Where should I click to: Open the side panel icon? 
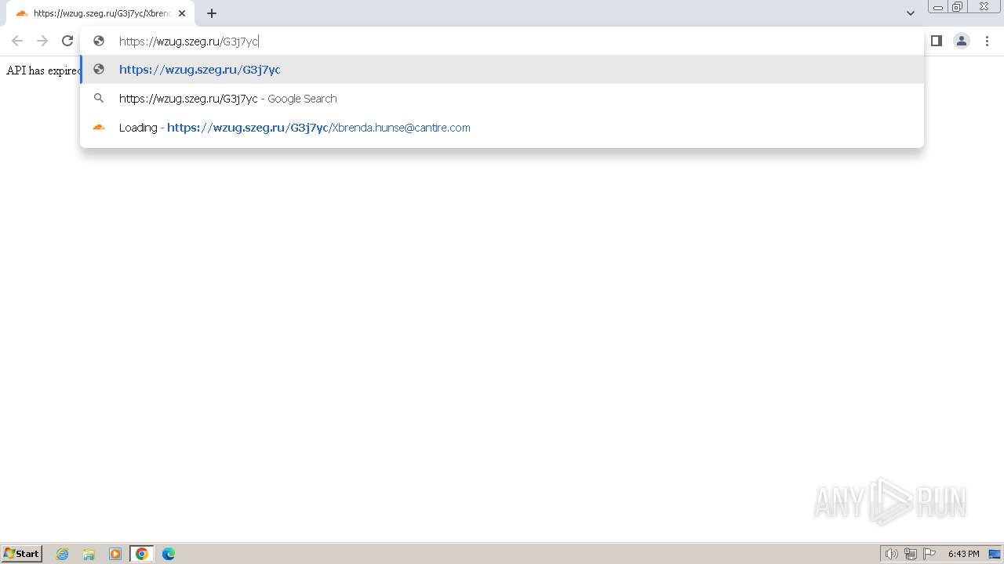pos(936,41)
